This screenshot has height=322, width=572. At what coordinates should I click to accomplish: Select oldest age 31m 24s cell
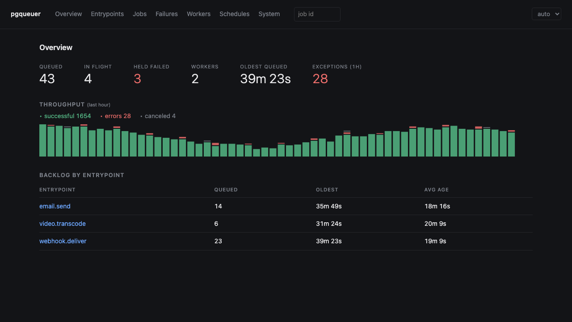click(x=329, y=224)
